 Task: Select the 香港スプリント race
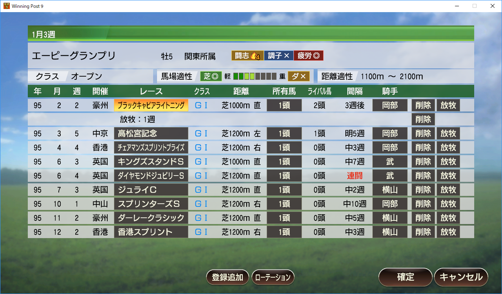pyautogui.click(x=151, y=232)
